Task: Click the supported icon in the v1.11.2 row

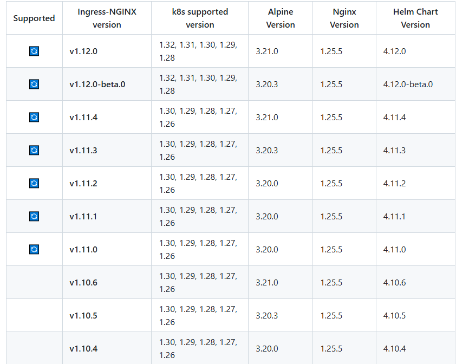Action: coord(34,183)
